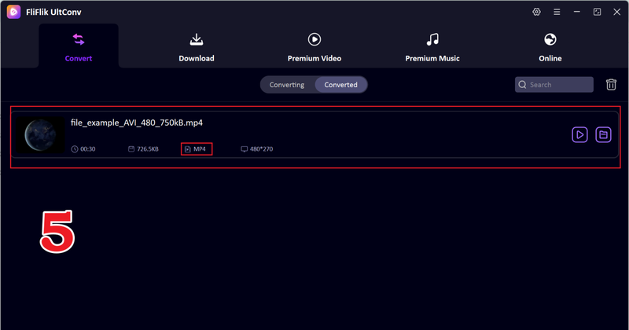
Task: Select file_example_AVI_480_750kB.mp4 file name
Action: (137, 123)
